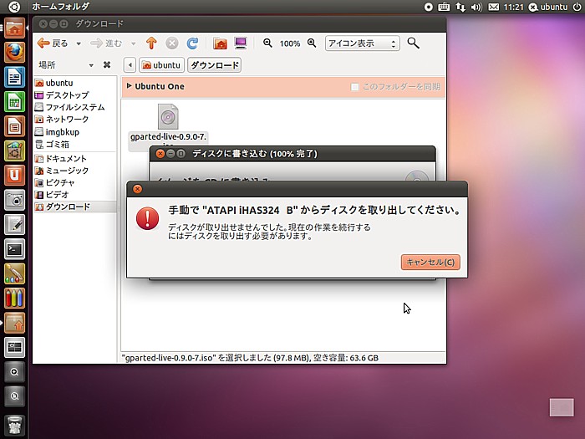Viewport: 585px width, 439px height.
Task: Zoom in the file view
Action: [312, 43]
